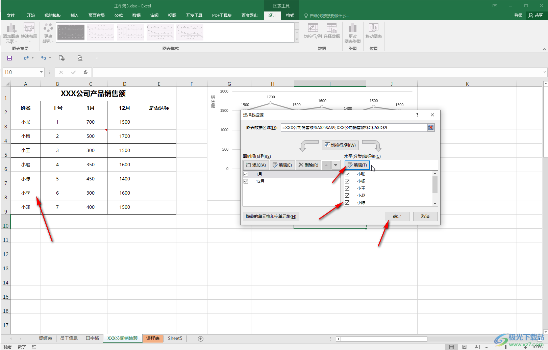Screen dimensions: 548x350
Task: Uncheck the 12月 series checkbox
Action: (x=246, y=181)
